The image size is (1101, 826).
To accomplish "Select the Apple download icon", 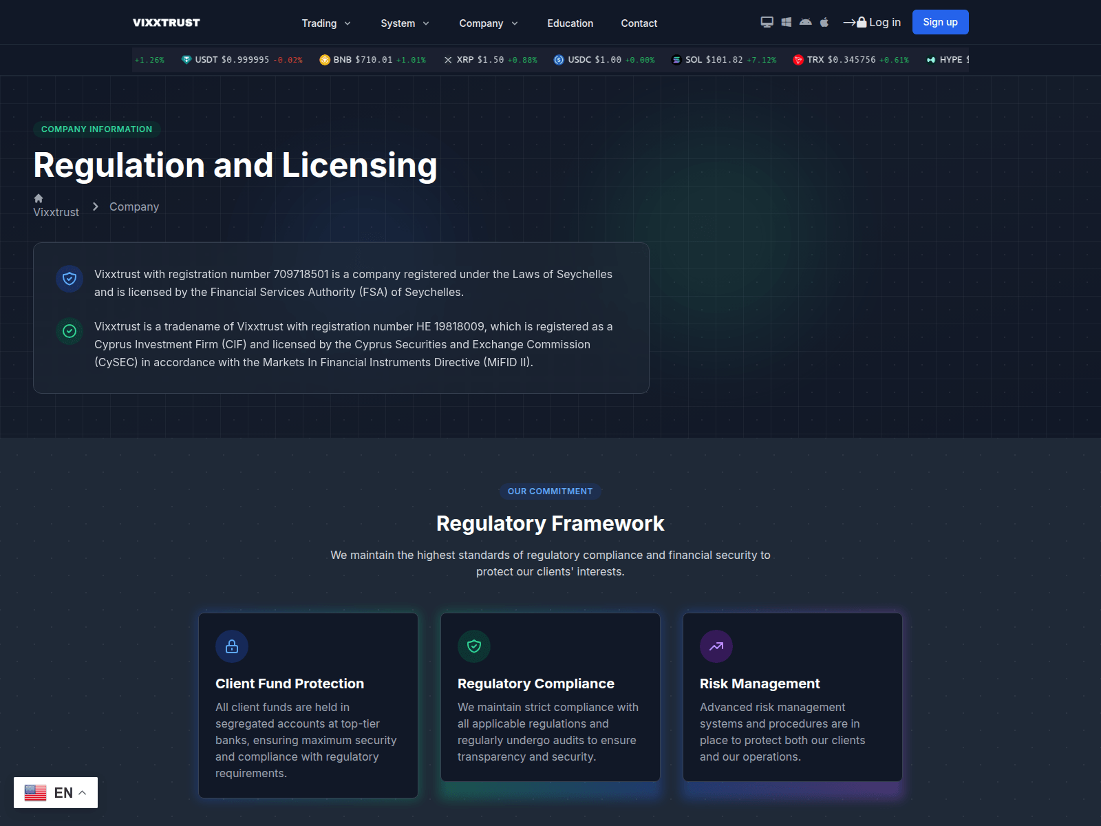I will click(x=824, y=22).
